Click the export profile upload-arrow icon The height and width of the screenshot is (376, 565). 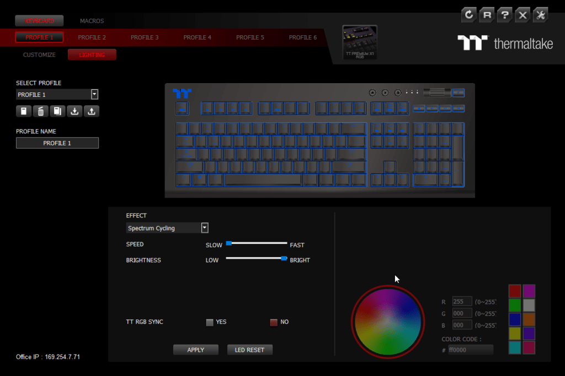[x=92, y=111]
